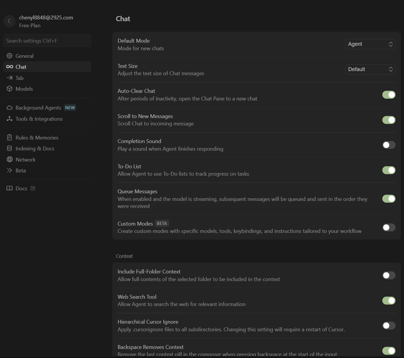This screenshot has width=404, height=358.
Task: Open the Default Mode Agent dropdown
Action: (x=370, y=44)
